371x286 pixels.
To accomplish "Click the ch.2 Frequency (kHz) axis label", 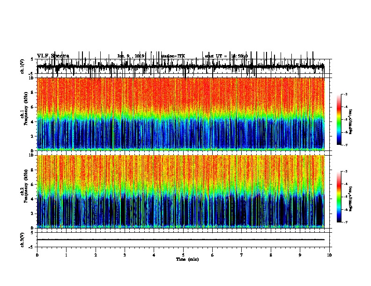I will 24,186.
